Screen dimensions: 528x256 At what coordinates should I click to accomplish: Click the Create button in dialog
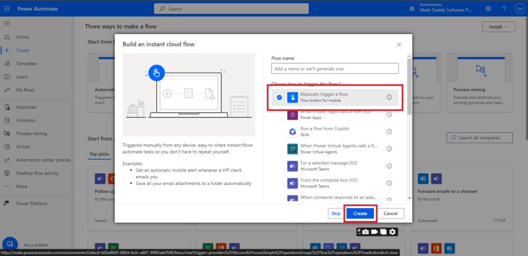[360, 213]
